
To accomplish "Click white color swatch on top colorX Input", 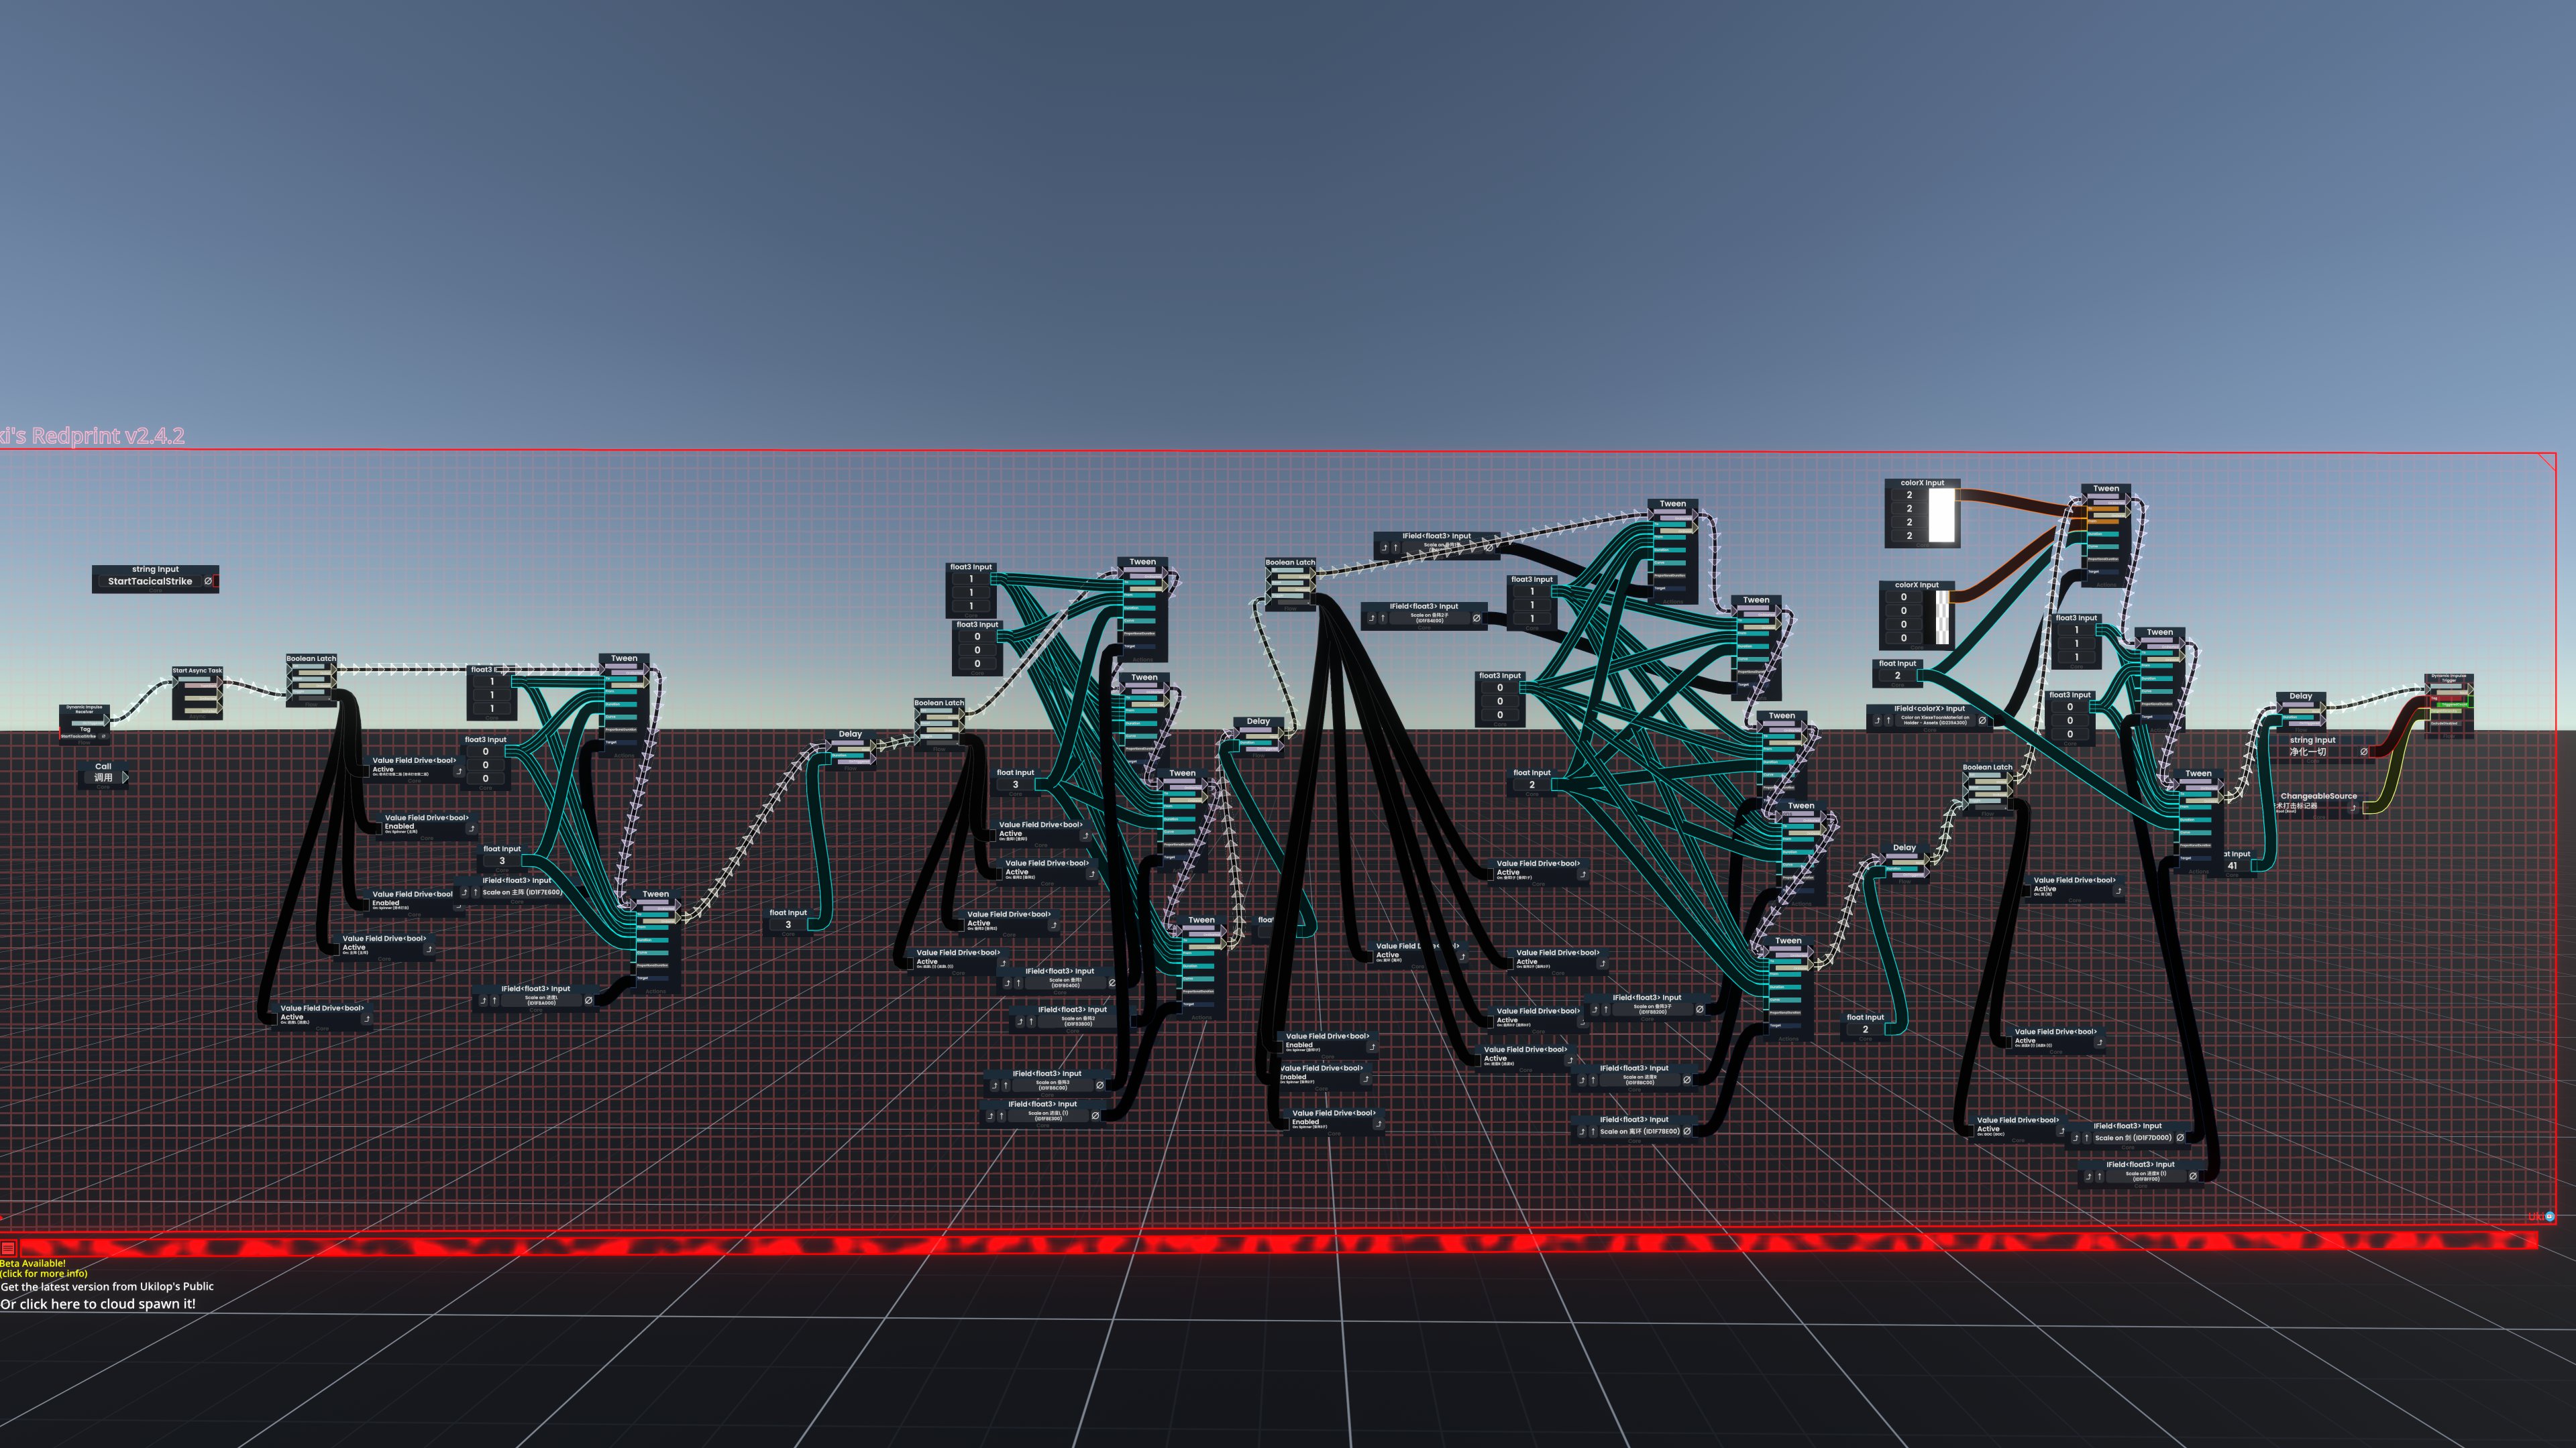I will coord(1941,515).
